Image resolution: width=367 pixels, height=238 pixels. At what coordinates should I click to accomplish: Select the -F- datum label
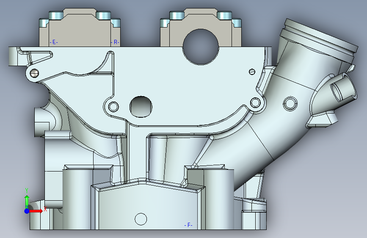click(188, 225)
